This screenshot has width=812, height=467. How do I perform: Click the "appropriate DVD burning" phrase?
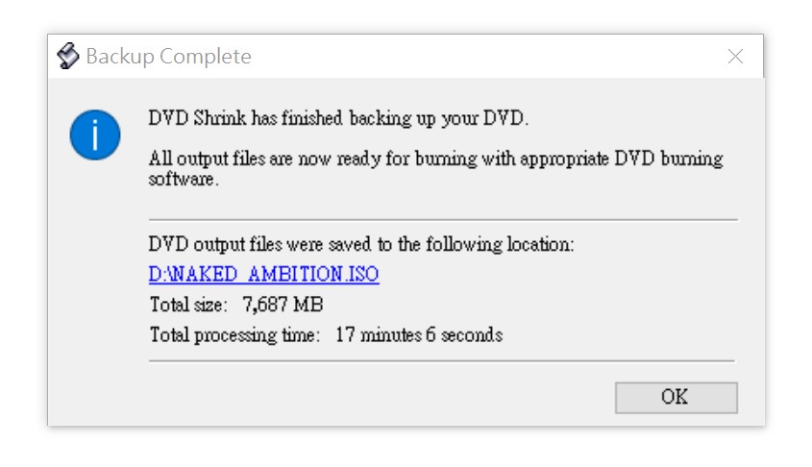point(622,159)
